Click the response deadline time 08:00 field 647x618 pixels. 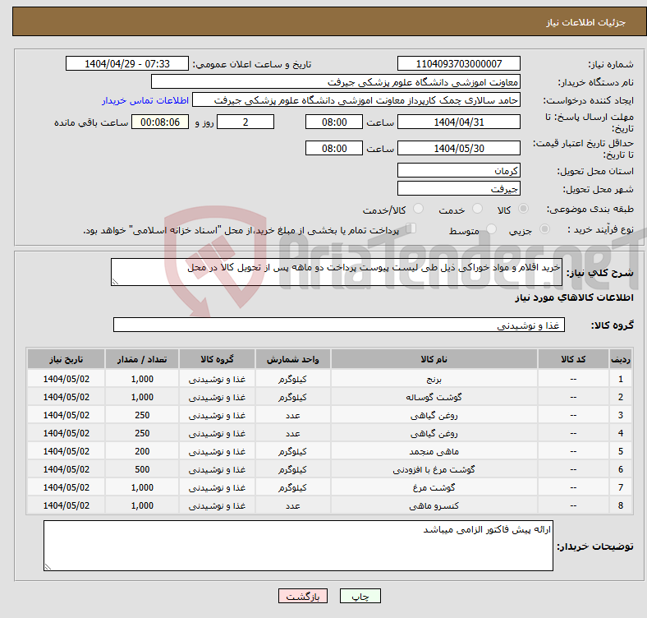click(334, 122)
